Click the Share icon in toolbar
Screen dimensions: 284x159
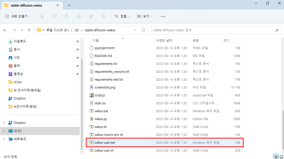(91, 17)
